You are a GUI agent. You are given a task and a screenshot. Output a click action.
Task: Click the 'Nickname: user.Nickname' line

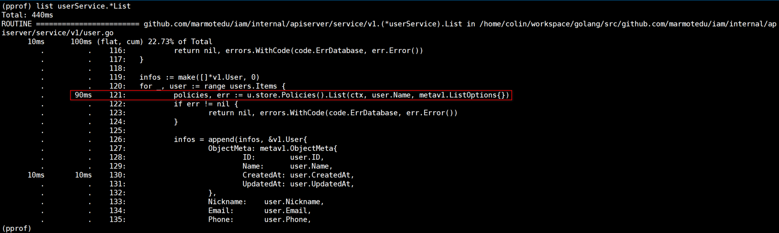click(x=266, y=202)
